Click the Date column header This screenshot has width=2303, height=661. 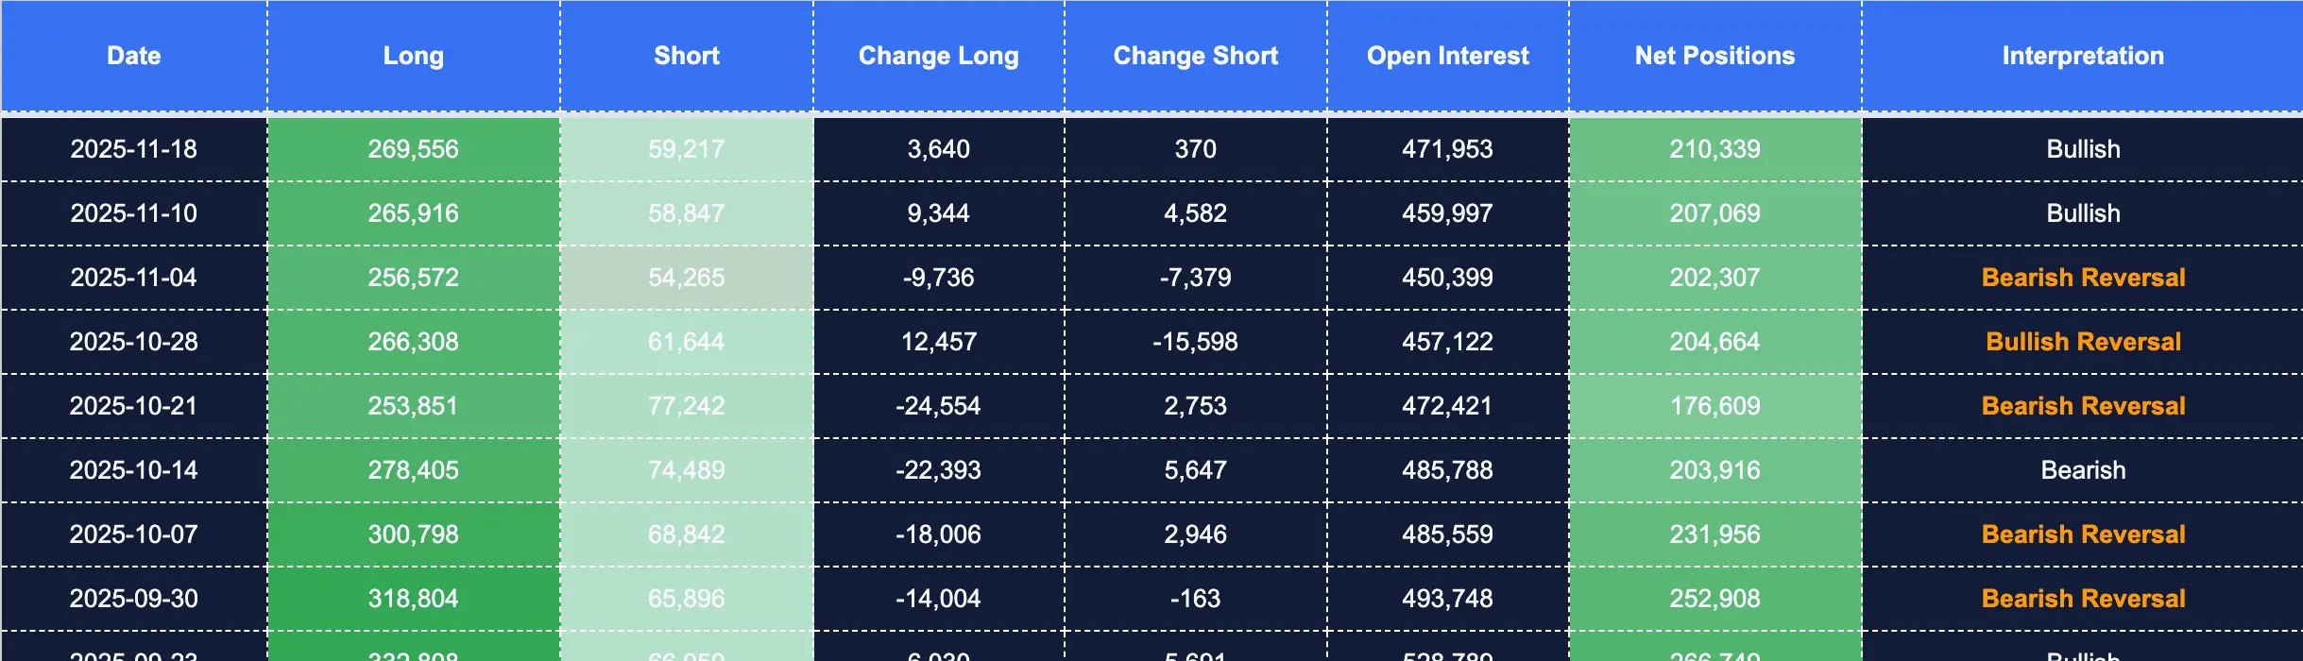pos(134,56)
